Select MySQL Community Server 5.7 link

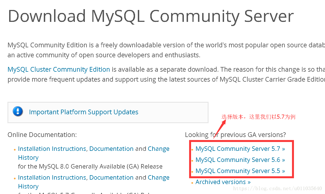(240, 149)
